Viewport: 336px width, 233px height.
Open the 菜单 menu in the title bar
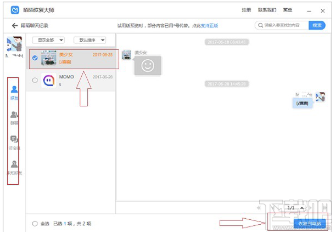(x=288, y=10)
